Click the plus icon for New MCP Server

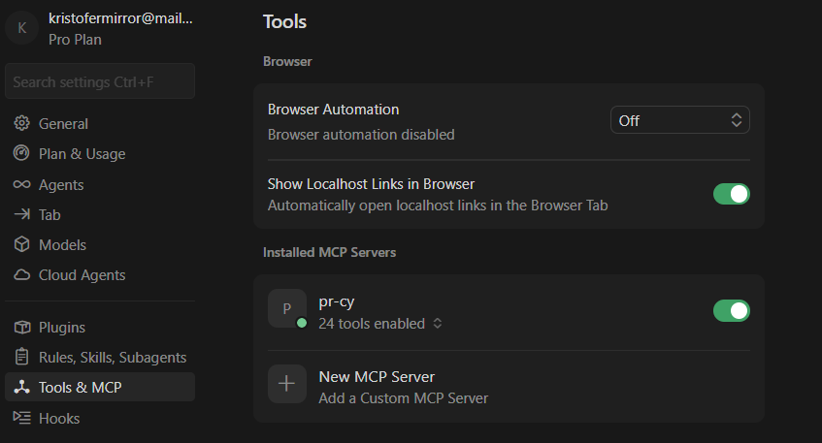(286, 383)
